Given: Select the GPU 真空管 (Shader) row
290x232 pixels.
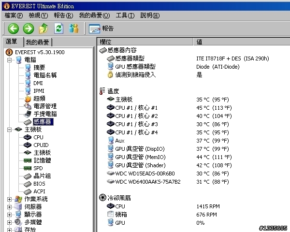Looking at the screenshot, I should (170, 165).
